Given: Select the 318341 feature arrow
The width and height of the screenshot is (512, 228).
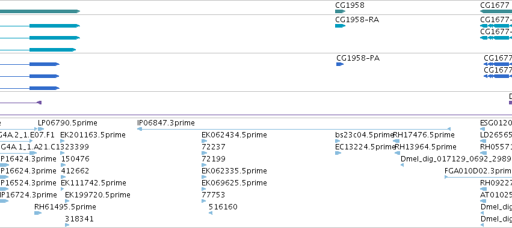Looking at the screenshot, I should 67,225.
